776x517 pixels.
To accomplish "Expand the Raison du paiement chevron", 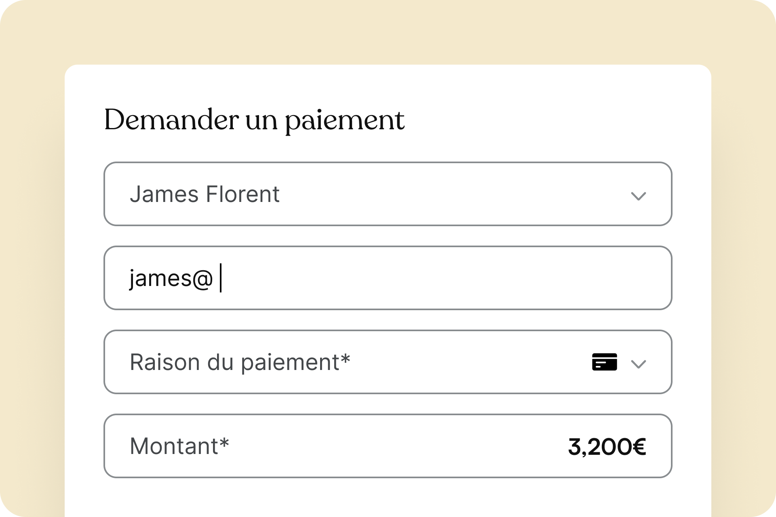I will click(639, 364).
